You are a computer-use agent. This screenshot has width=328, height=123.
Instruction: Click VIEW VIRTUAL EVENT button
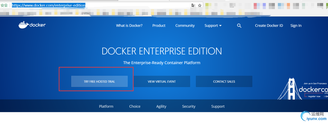(x=162, y=81)
